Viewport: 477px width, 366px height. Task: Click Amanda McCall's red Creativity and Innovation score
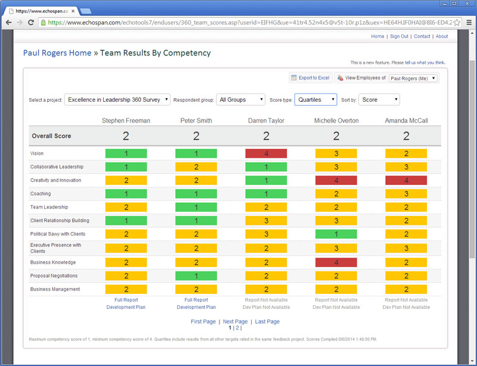pyautogui.click(x=406, y=180)
